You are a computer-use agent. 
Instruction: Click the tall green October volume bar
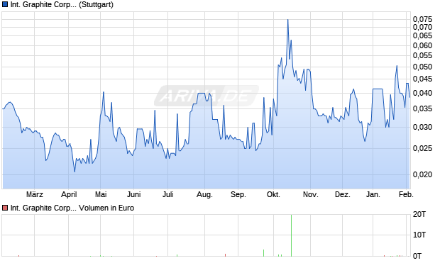tap(291, 235)
